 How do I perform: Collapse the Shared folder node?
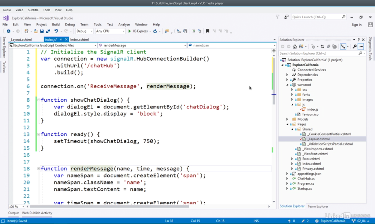tap(292, 129)
